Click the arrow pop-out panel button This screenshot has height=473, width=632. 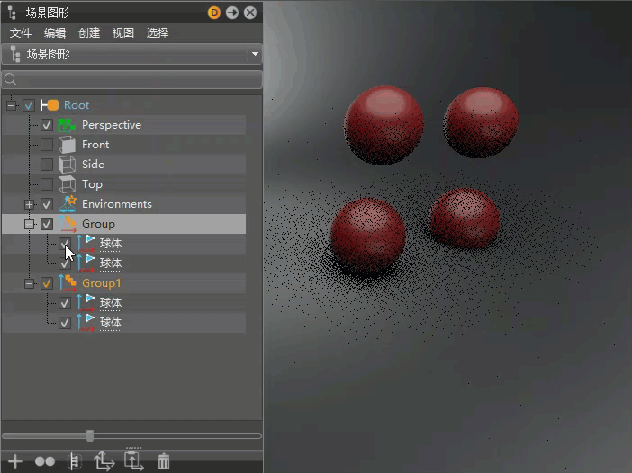tap(232, 13)
